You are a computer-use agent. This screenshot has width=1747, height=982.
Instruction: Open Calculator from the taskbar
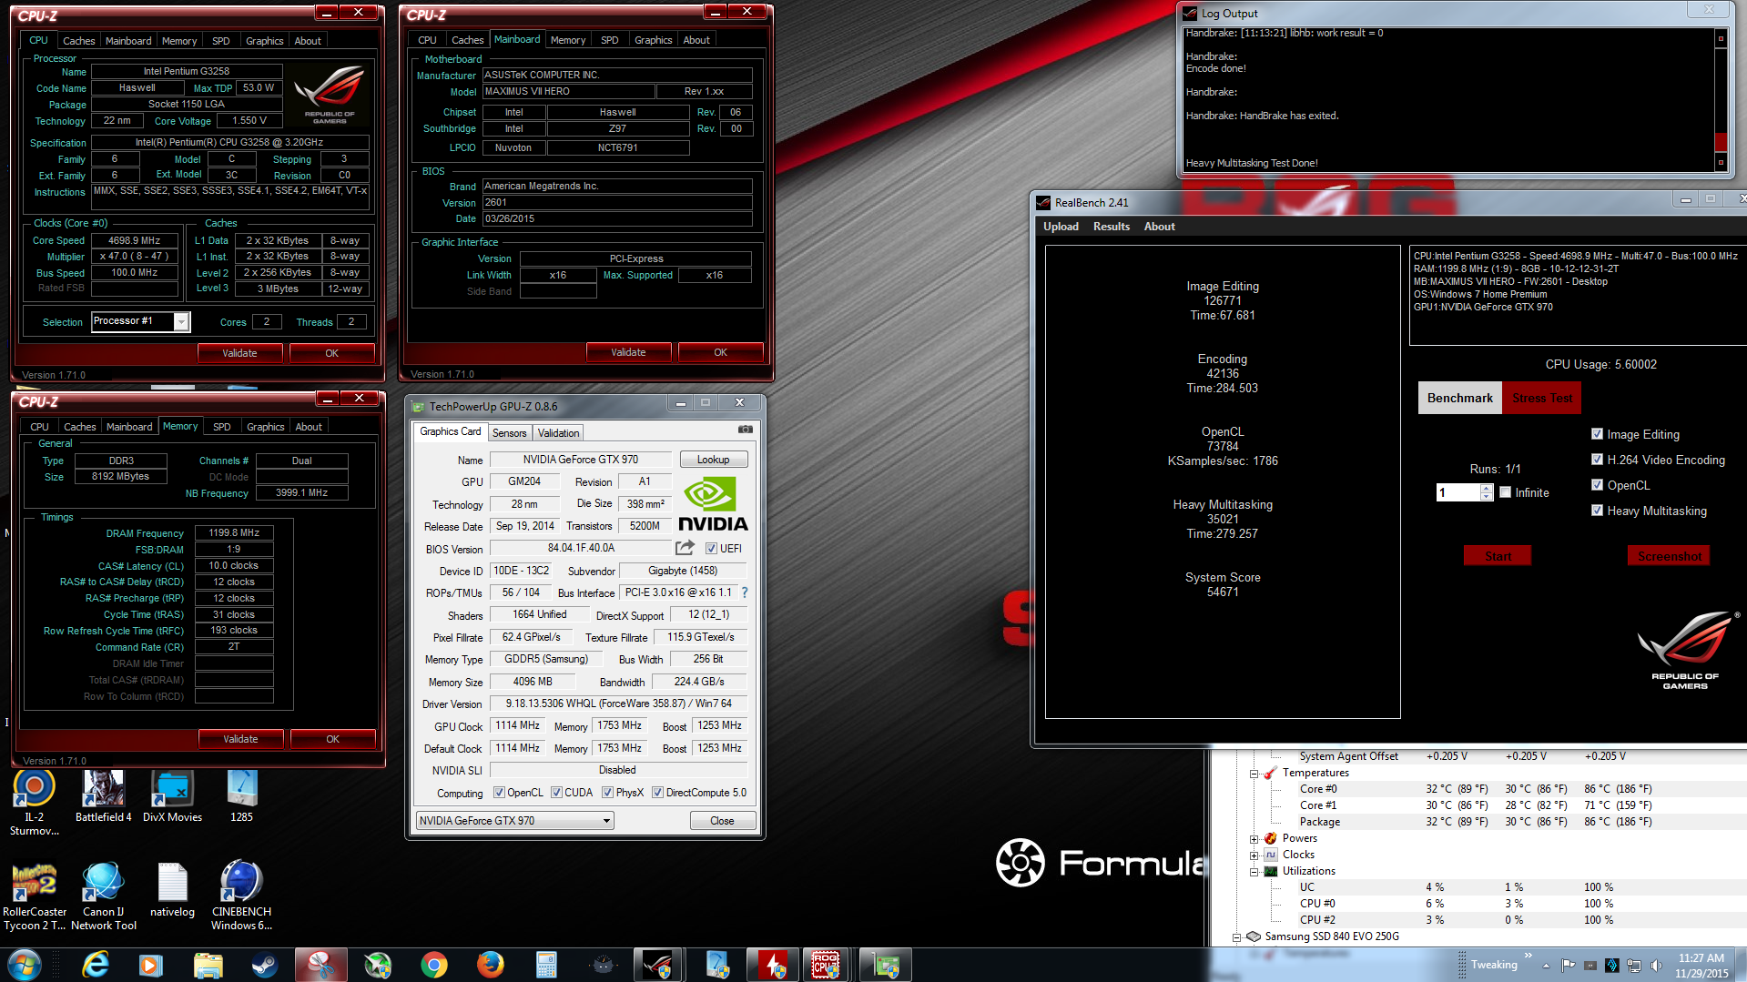point(546,965)
